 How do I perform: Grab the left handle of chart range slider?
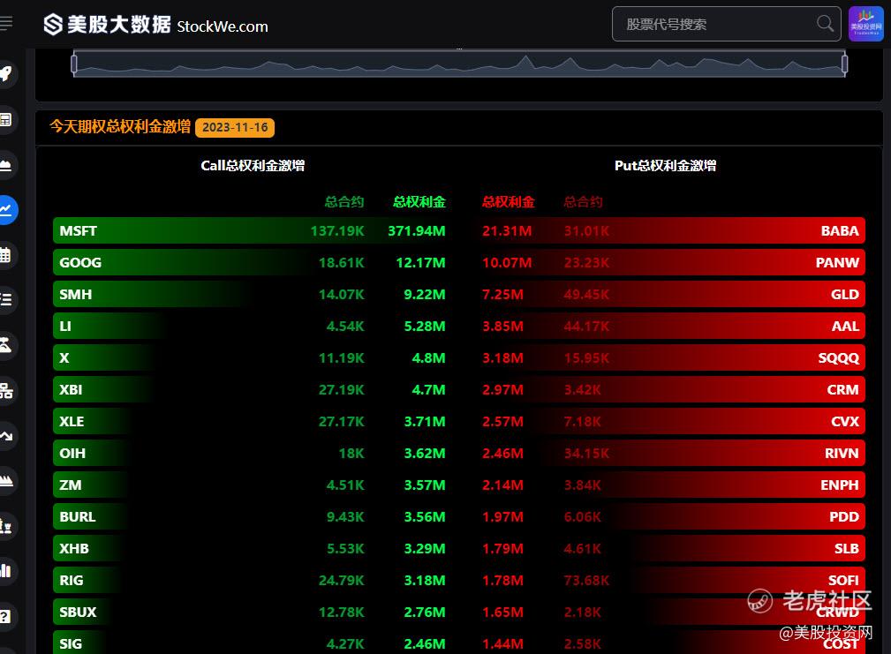[x=74, y=64]
